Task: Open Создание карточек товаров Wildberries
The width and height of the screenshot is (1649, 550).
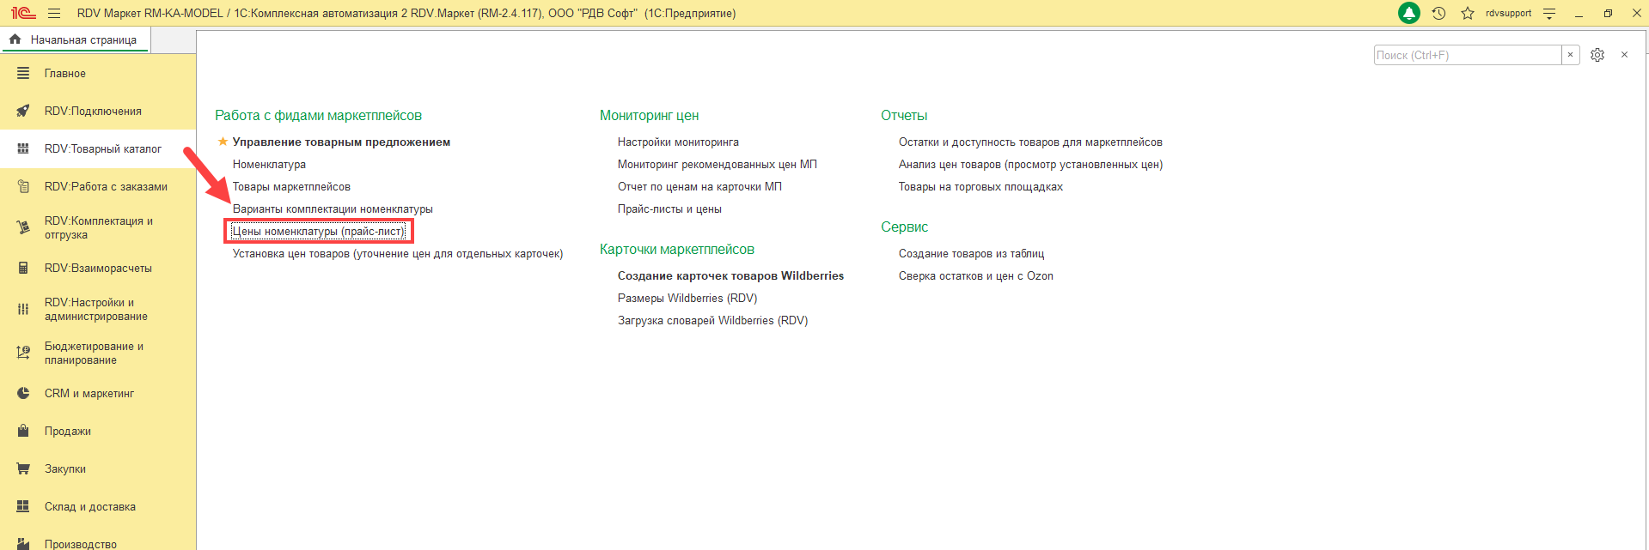Action: click(730, 276)
